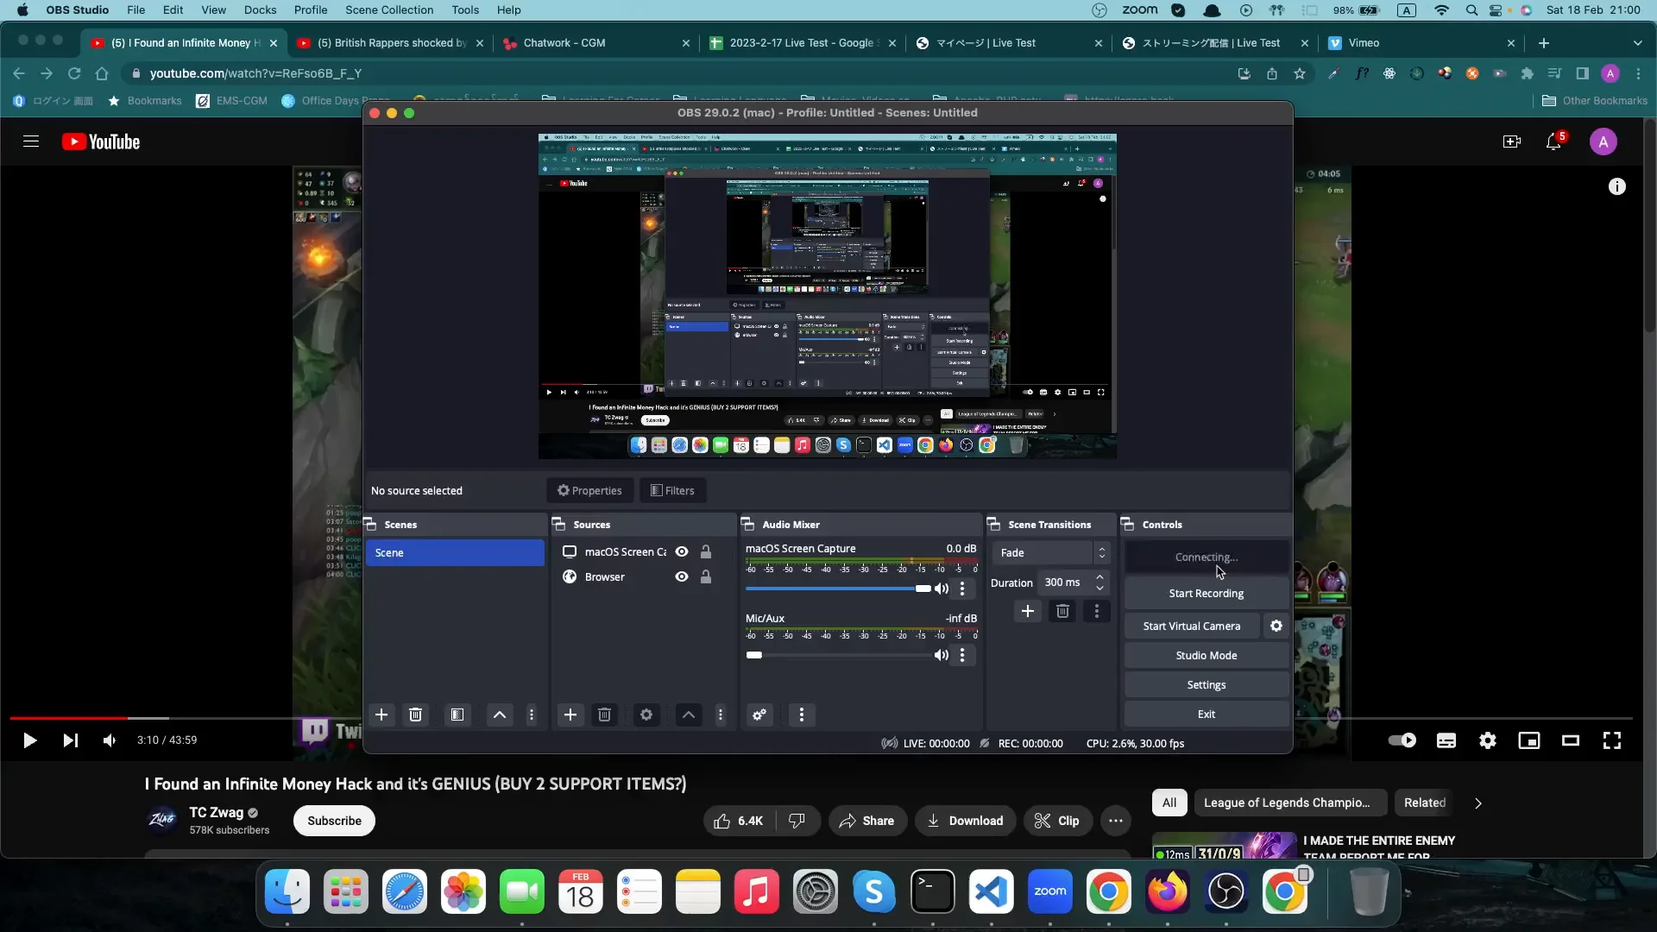Image resolution: width=1657 pixels, height=932 pixels.
Task: Open the Profile menu
Action: point(311,10)
